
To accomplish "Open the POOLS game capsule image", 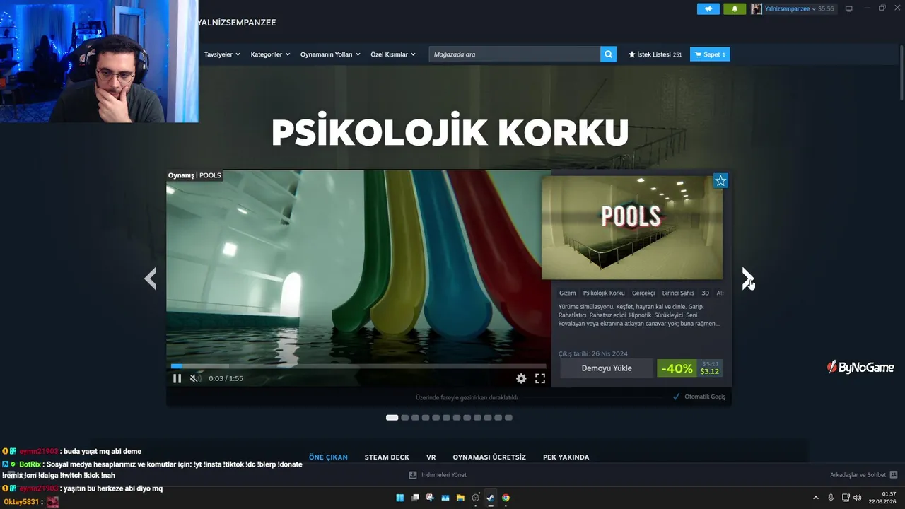I will (x=632, y=228).
